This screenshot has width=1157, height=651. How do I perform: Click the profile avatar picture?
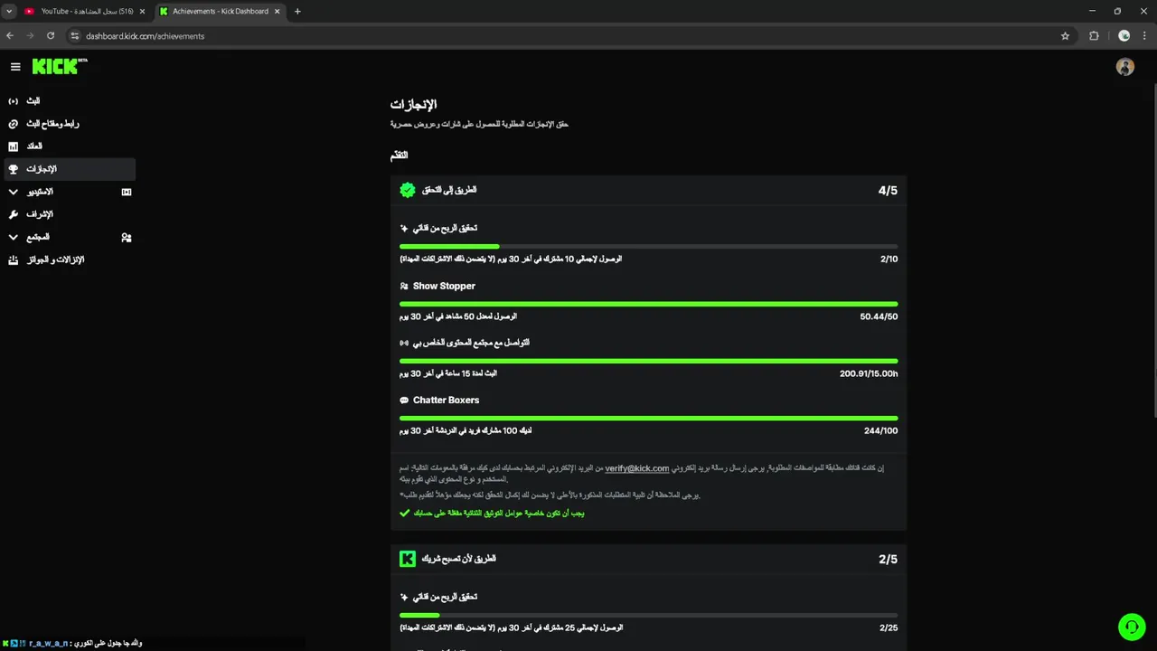pos(1124,67)
